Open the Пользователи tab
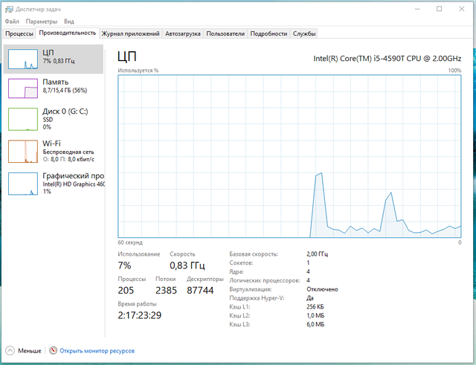Viewport: 476px width, 365px height. point(225,33)
